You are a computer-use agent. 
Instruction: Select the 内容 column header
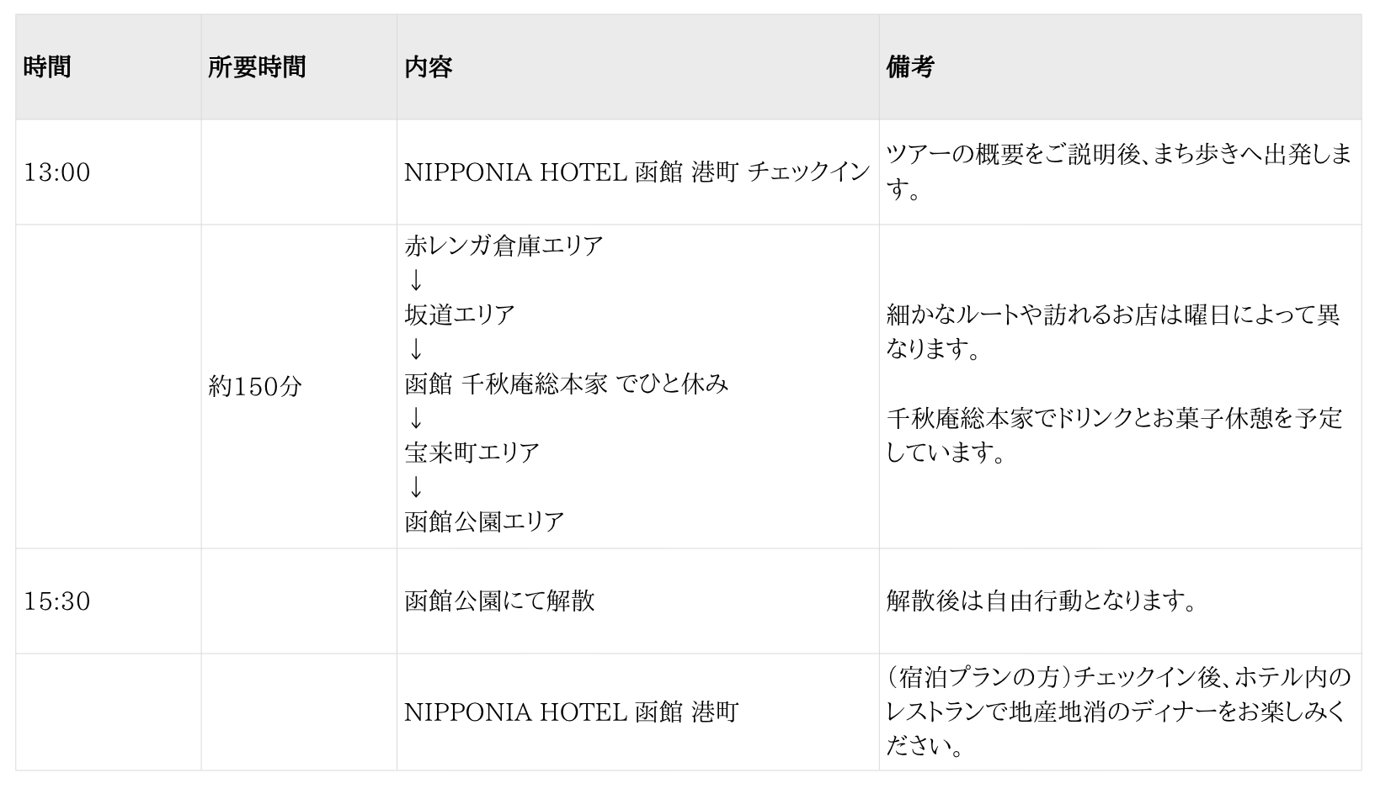(429, 67)
